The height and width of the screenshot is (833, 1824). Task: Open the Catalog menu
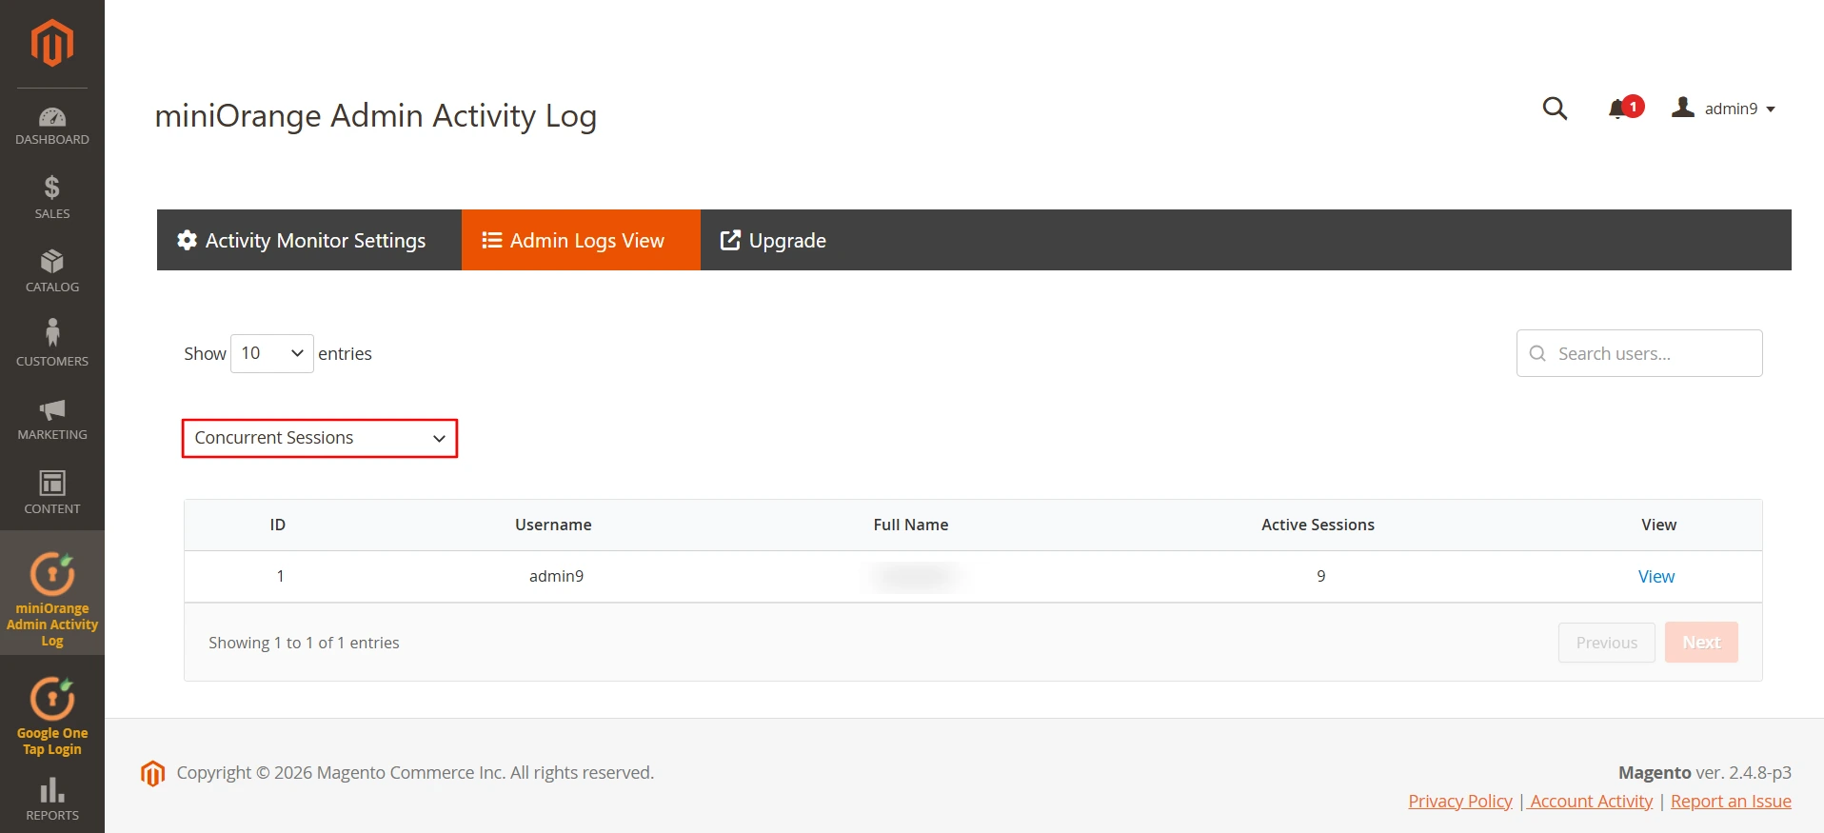pyautogui.click(x=52, y=271)
